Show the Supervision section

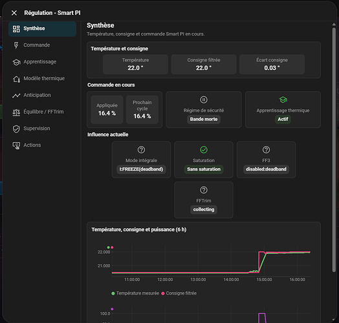point(43,129)
